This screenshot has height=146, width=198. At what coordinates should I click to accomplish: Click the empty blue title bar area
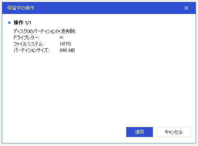pyautogui.click(x=109, y=8)
